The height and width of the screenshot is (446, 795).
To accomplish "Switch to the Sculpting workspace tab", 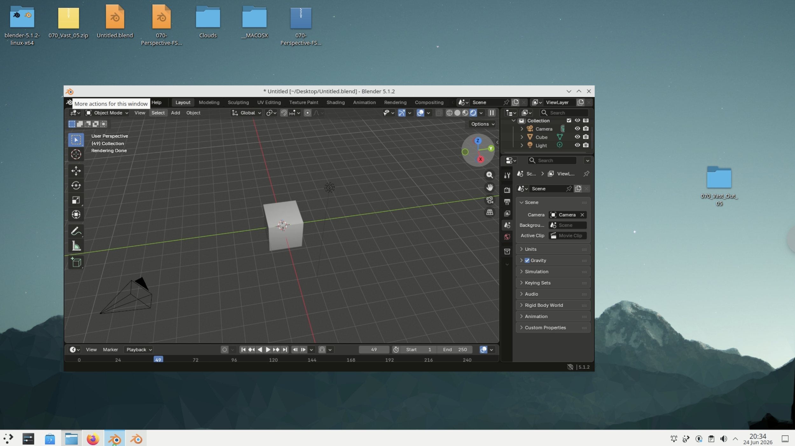I will [x=238, y=102].
